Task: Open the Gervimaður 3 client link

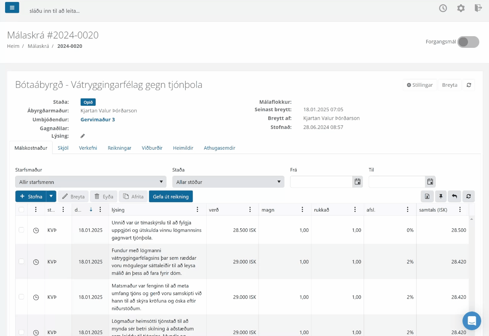Action: [98, 119]
